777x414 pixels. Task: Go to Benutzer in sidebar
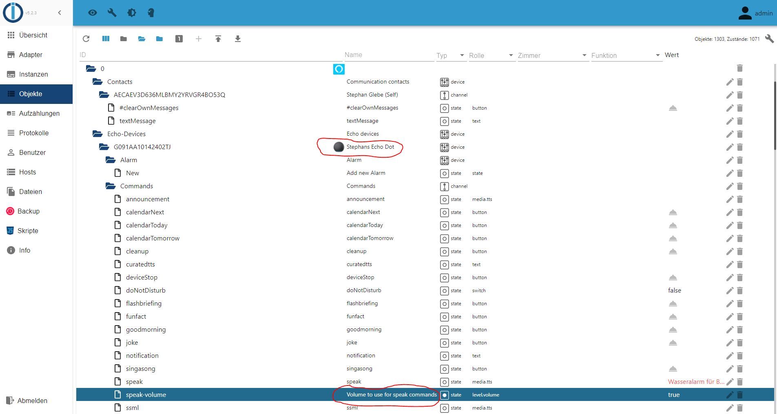pos(36,153)
